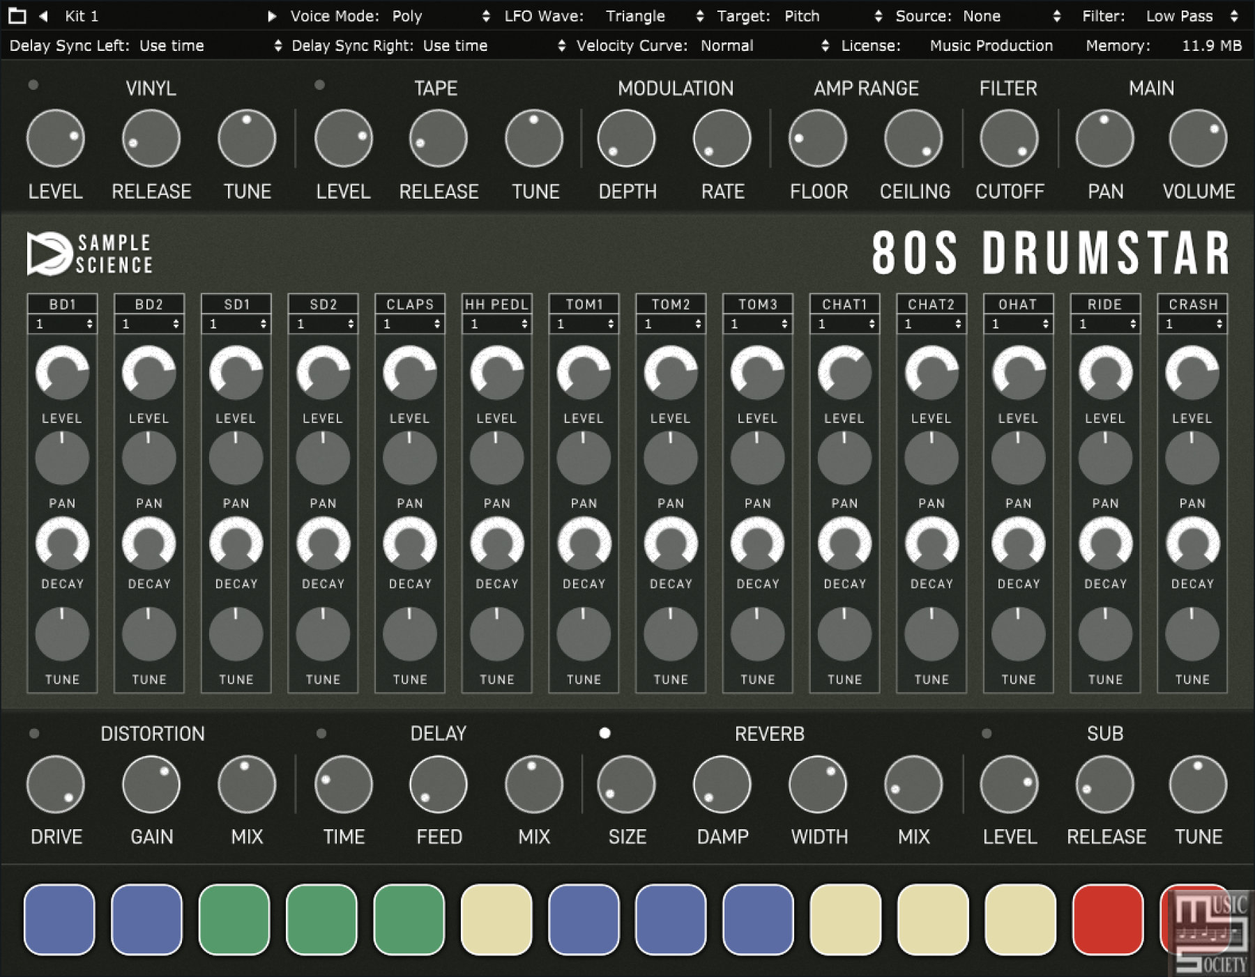
Task: Click the CHAT1 channel label
Action: (x=844, y=304)
